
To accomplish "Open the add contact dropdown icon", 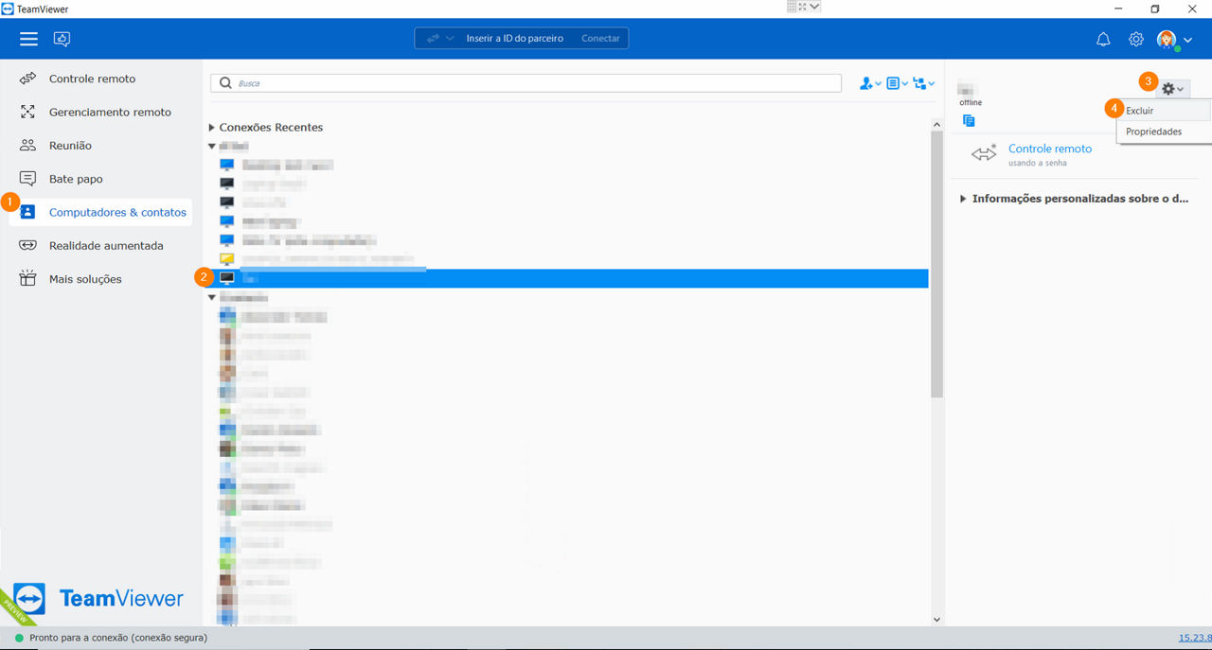I will [870, 83].
